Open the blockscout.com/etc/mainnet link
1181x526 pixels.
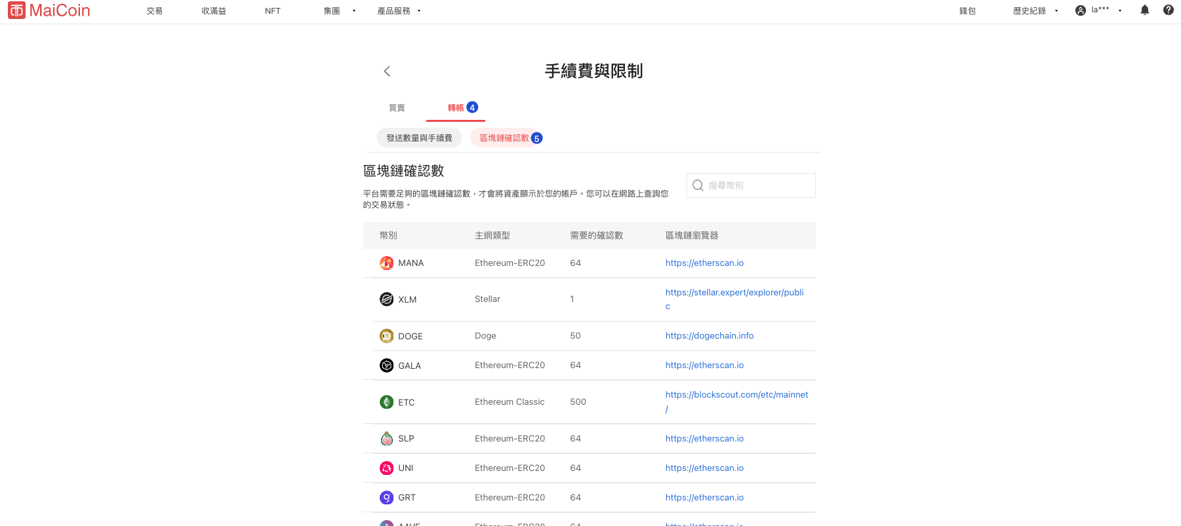[736, 402]
